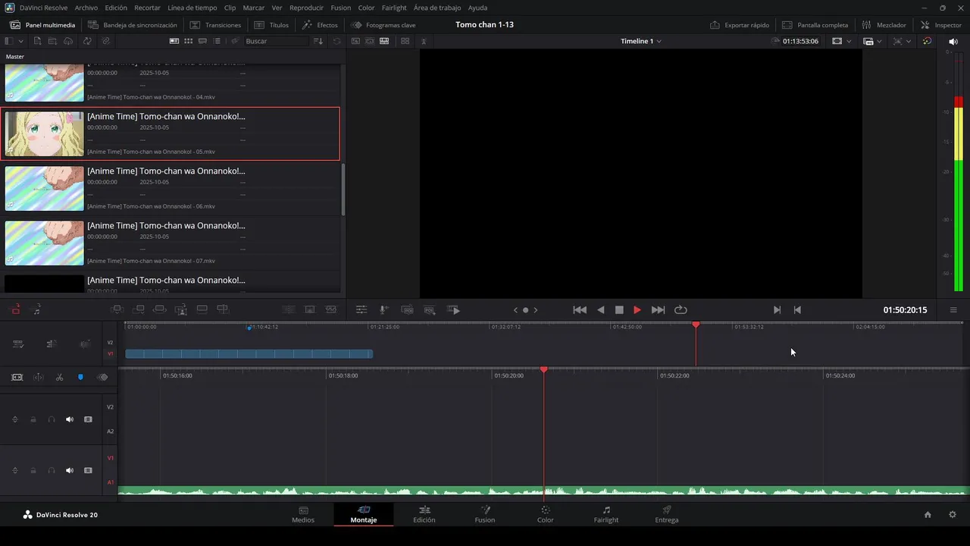Image resolution: width=970 pixels, height=546 pixels.
Task: Solo the V2 track headphone icon
Action: click(x=52, y=419)
